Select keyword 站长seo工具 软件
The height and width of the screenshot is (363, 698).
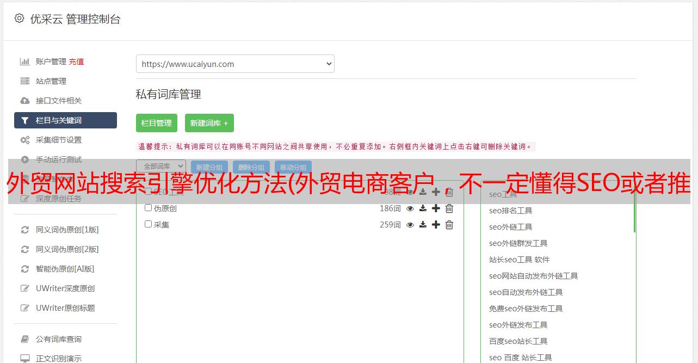520,260
